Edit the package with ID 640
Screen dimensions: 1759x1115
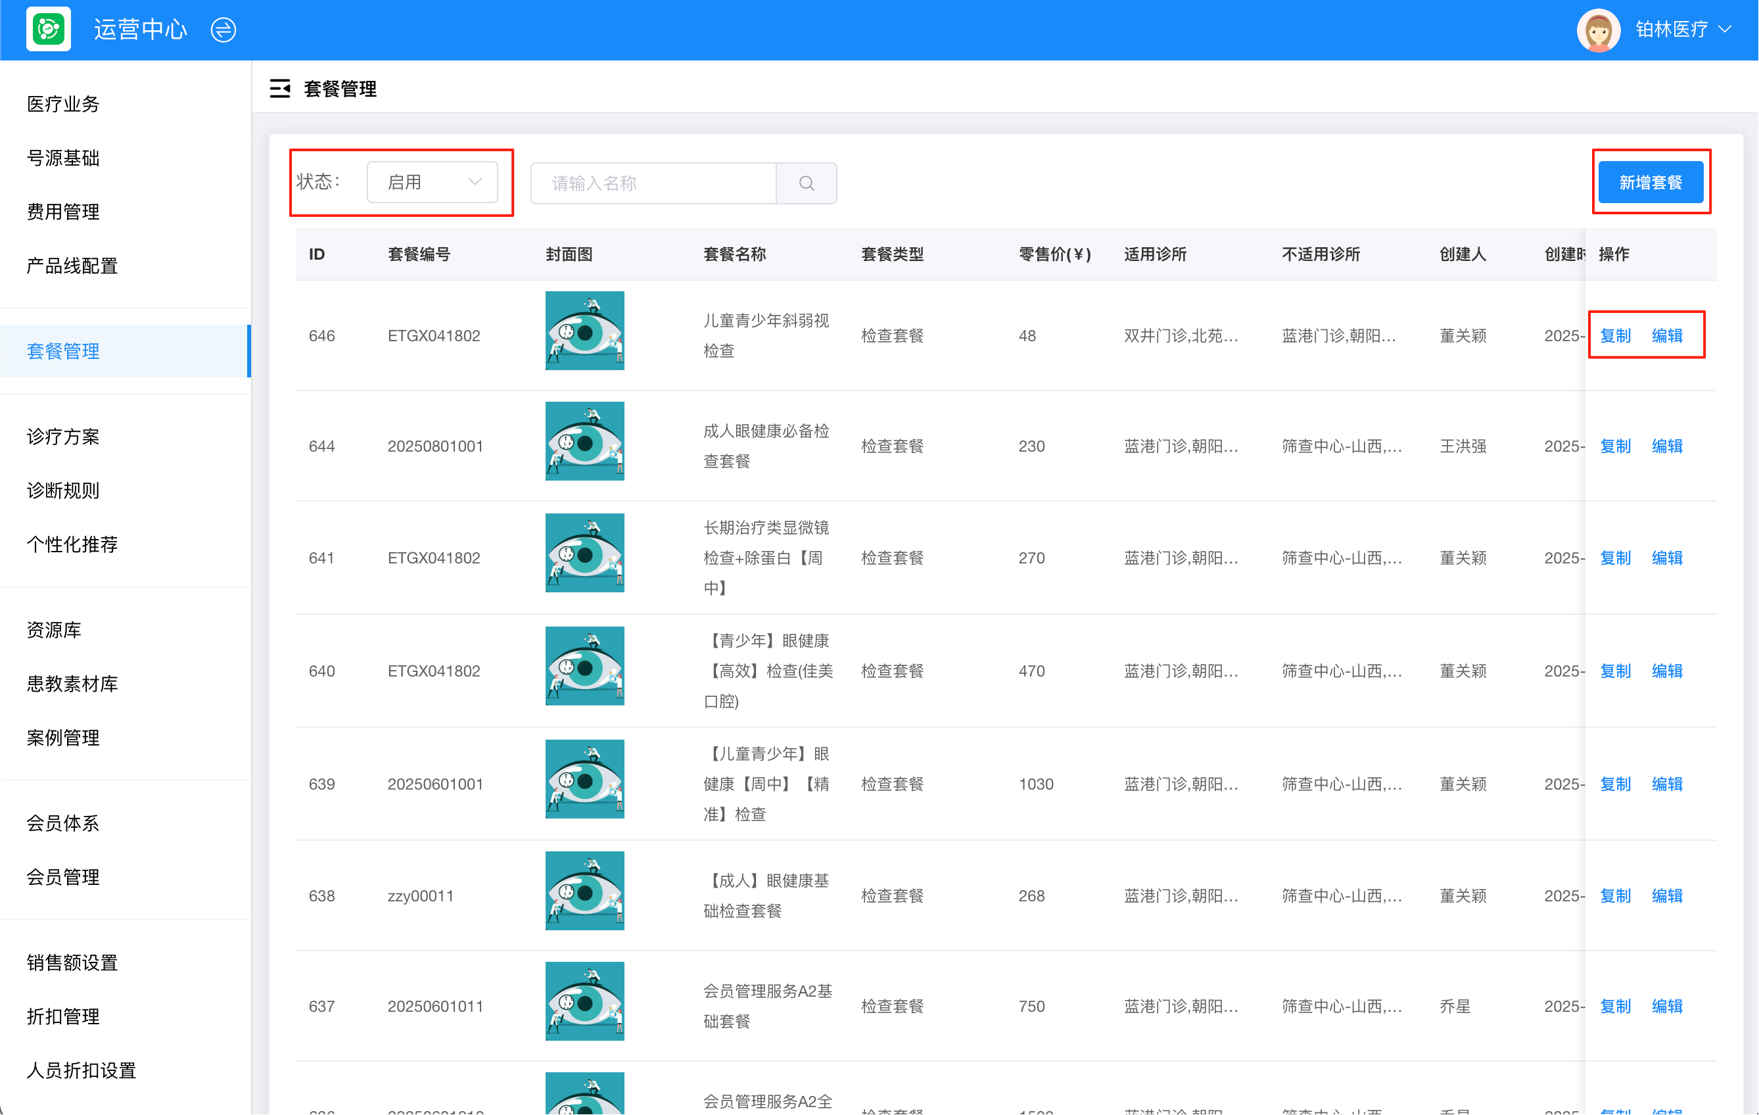coord(1667,671)
